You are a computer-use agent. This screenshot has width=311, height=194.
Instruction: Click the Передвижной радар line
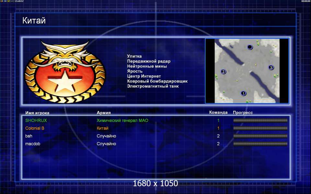(x=149, y=61)
